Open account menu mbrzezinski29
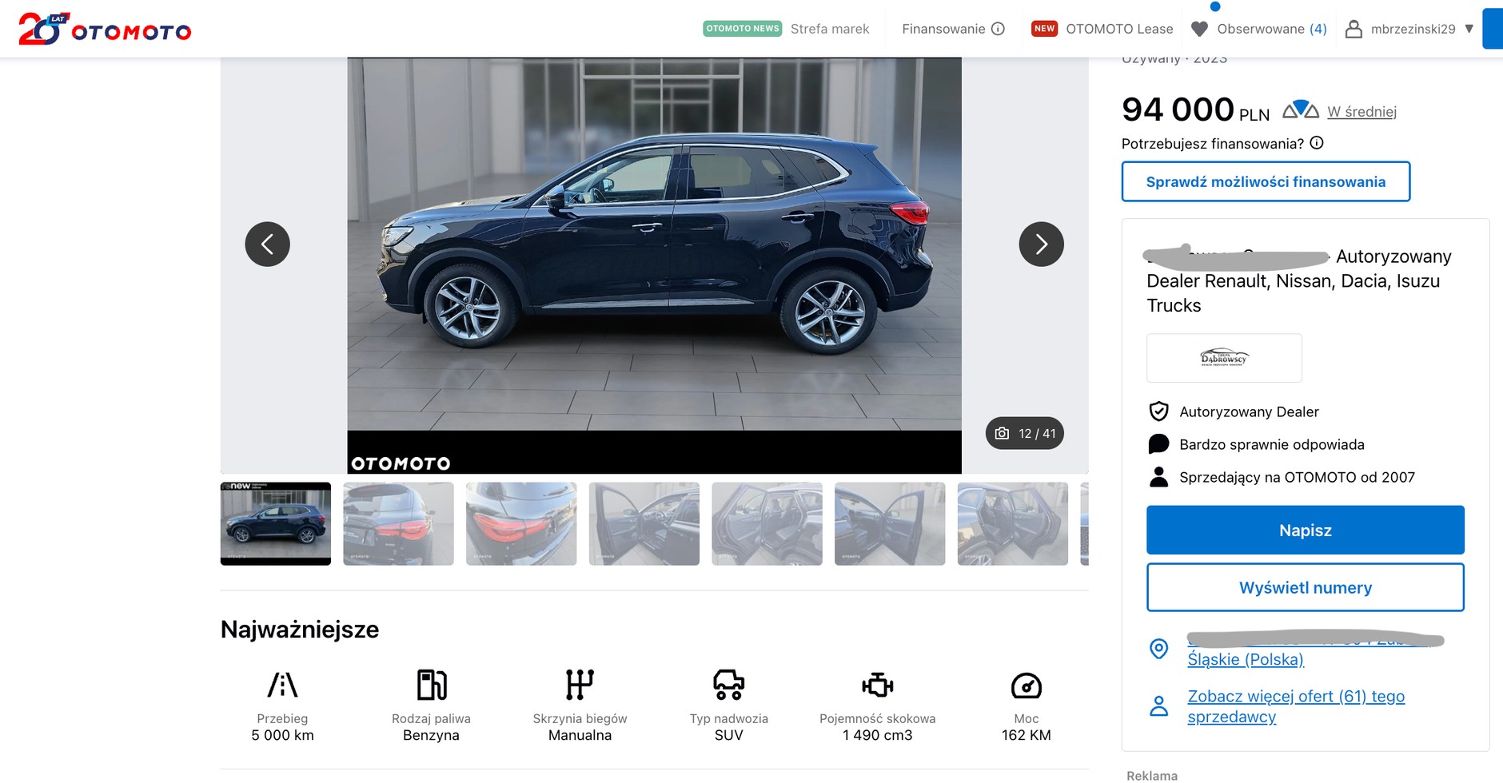The width and height of the screenshot is (1503, 783). (1413, 29)
